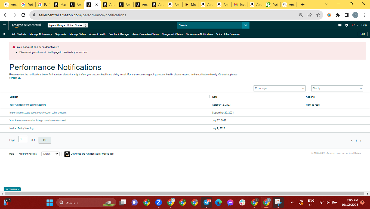Image resolution: width=370 pixels, height=209 pixels.
Task: Open the EN language dropdown
Action: click(355, 25)
